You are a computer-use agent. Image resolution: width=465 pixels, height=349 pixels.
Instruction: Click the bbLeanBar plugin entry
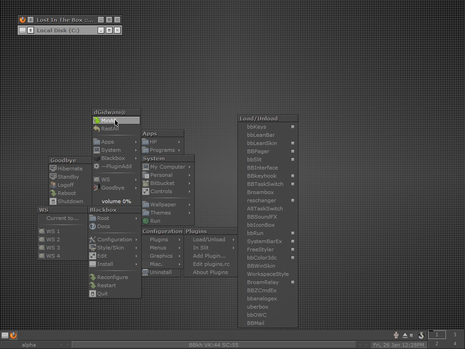pyautogui.click(x=268, y=135)
